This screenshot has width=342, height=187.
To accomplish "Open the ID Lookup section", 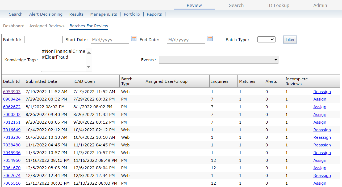I will click(x=278, y=5).
